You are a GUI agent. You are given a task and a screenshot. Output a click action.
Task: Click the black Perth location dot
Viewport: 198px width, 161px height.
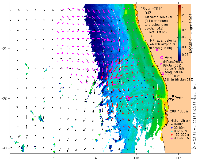(173, 96)
